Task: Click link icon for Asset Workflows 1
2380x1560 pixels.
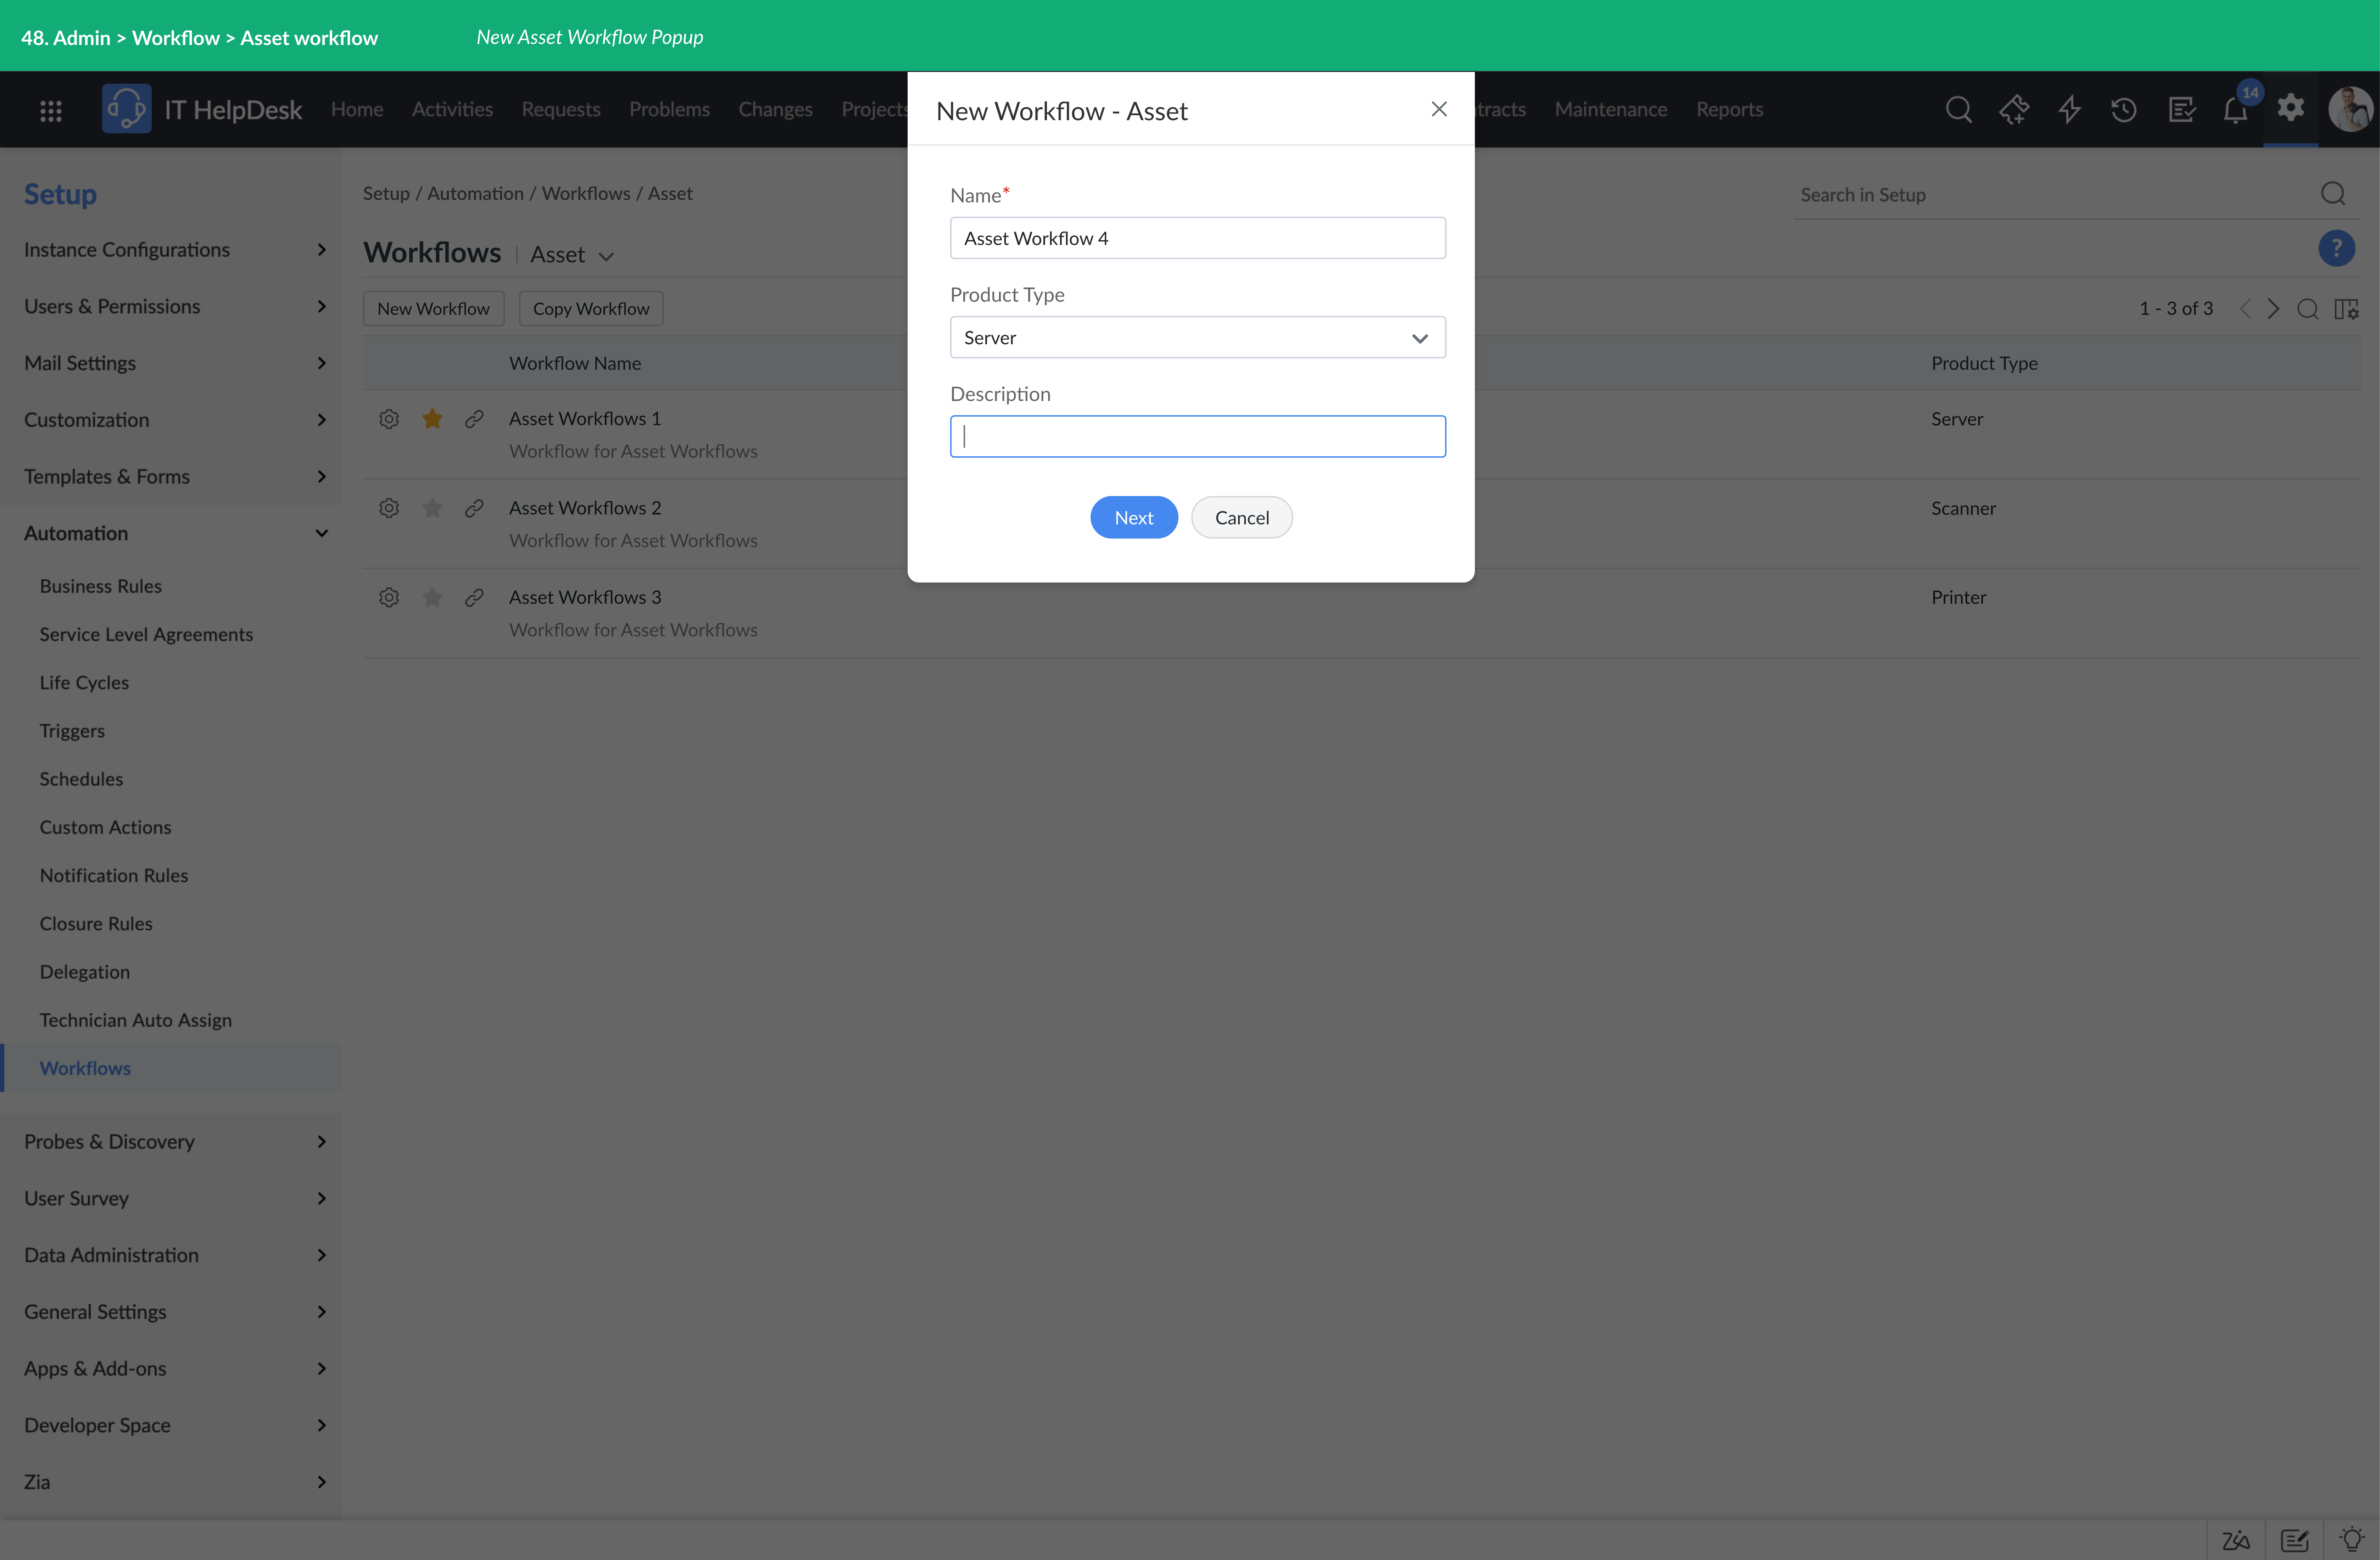Action: click(474, 419)
